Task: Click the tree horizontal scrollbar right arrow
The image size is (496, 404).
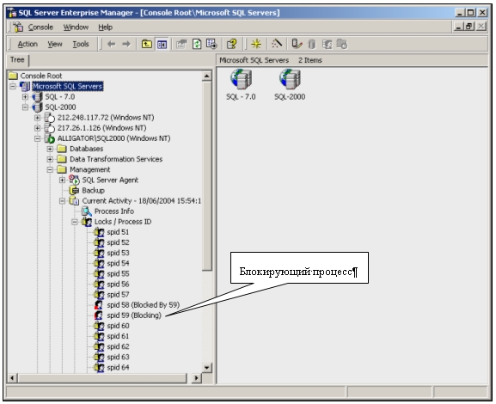Action: pyautogui.click(x=196, y=377)
